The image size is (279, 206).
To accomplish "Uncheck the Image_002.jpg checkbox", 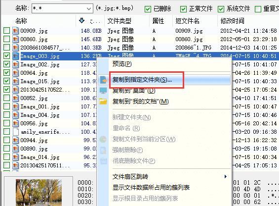I will (x=6, y=64).
